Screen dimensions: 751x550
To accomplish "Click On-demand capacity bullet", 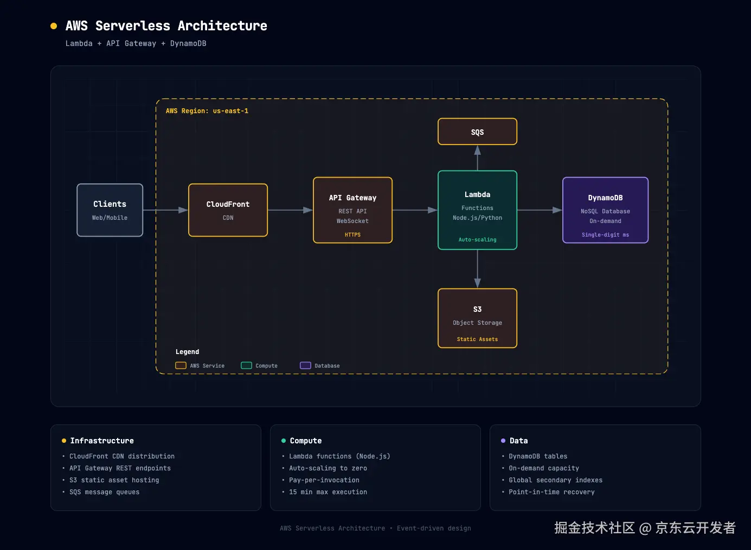I will click(544, 468).
